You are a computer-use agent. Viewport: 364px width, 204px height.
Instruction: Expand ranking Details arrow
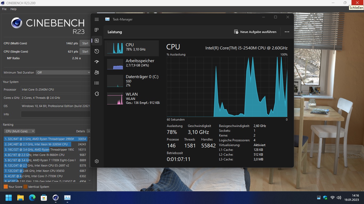(x=89, y=131)
